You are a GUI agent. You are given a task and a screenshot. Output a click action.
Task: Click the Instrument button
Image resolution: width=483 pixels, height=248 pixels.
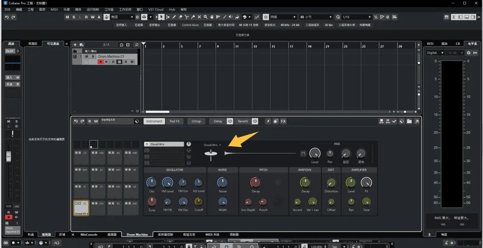[154, 121]
